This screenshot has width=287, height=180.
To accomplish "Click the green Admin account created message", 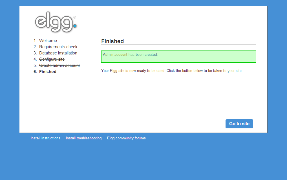I will coord(178,56).
